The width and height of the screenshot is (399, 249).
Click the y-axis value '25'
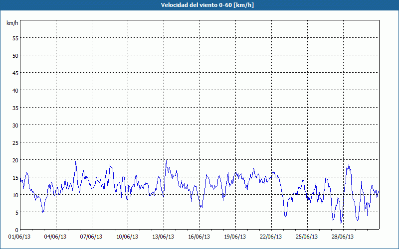[15, 143]
